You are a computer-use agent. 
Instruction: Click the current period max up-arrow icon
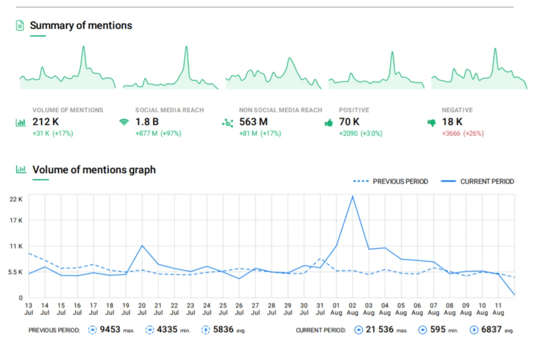click(358, 330)
